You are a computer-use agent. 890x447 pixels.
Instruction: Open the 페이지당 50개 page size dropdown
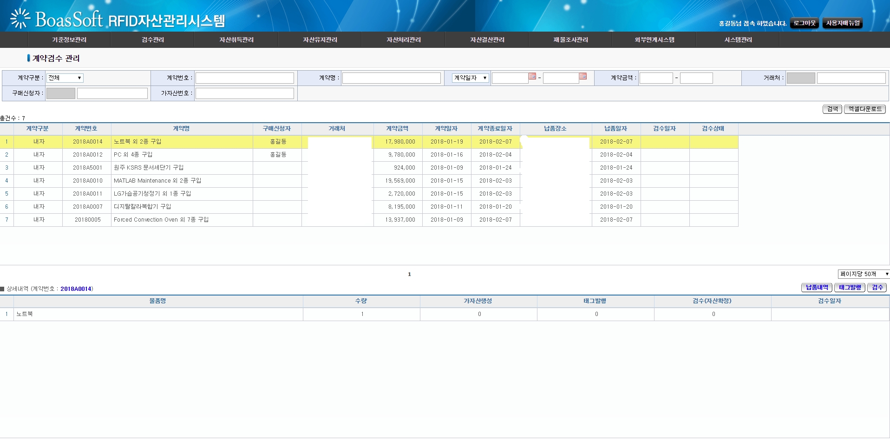[864, 274]
